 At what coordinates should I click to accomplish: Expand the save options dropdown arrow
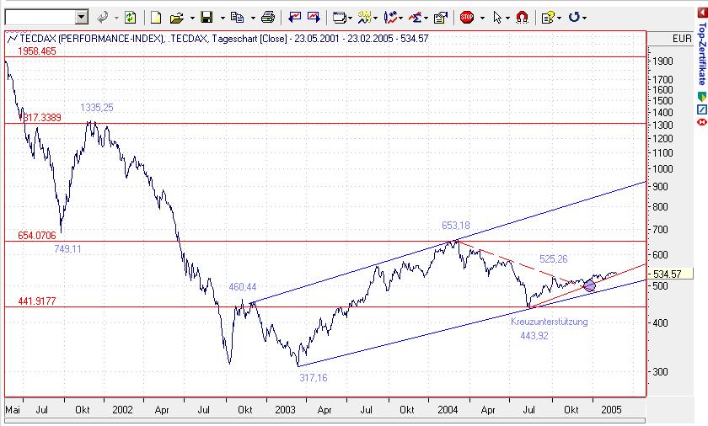[x=223, y=18]
